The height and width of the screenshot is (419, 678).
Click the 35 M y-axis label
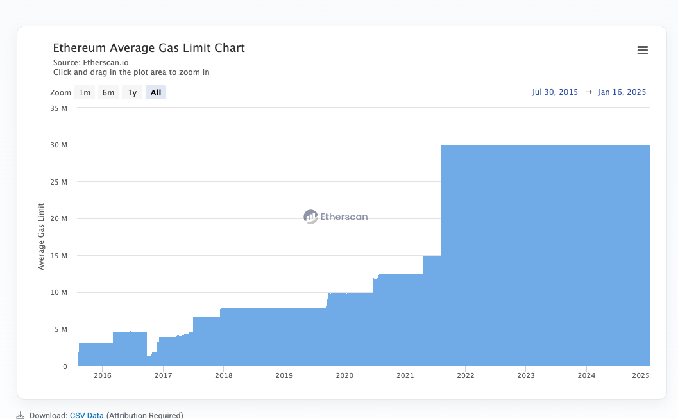coord(59,108)
